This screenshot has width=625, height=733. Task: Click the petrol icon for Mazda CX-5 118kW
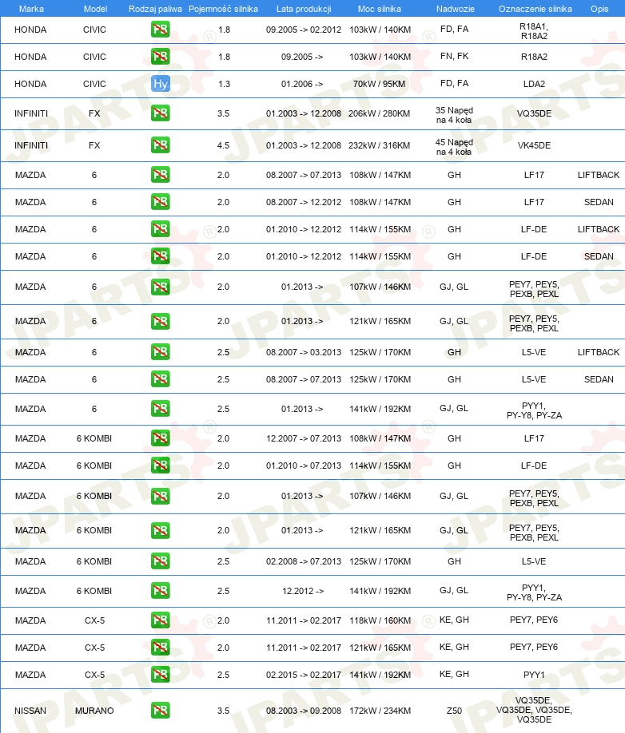[160, 620]
